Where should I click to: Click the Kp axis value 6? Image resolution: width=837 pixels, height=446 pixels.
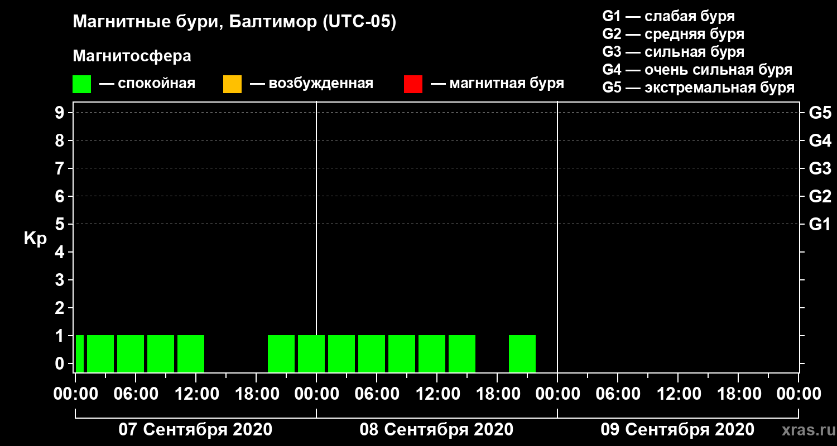coord(60,196)
